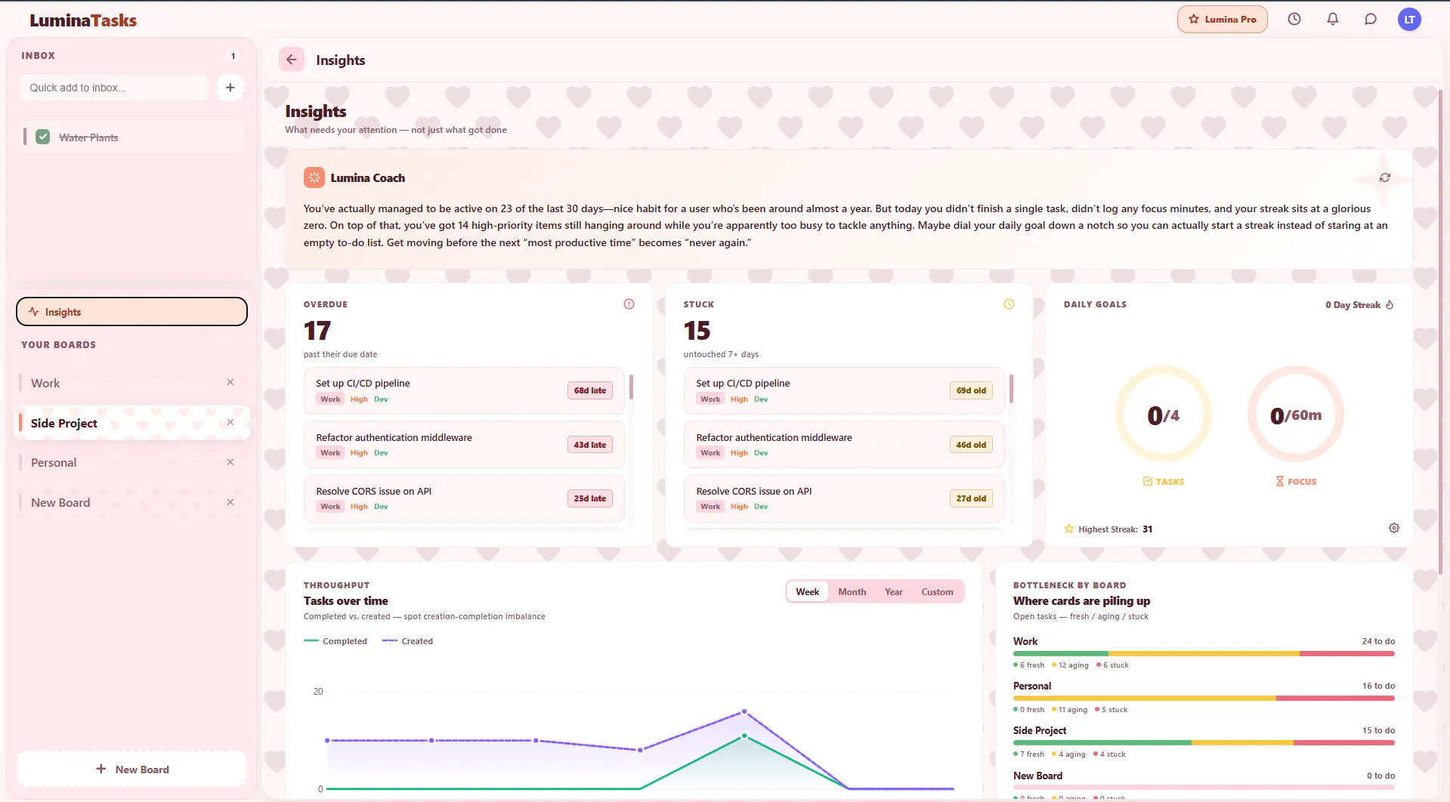Switch throughput to Custom range
Image resolution: width=1450 pixels, height=802 pixels.
click(x=937, y=591)
